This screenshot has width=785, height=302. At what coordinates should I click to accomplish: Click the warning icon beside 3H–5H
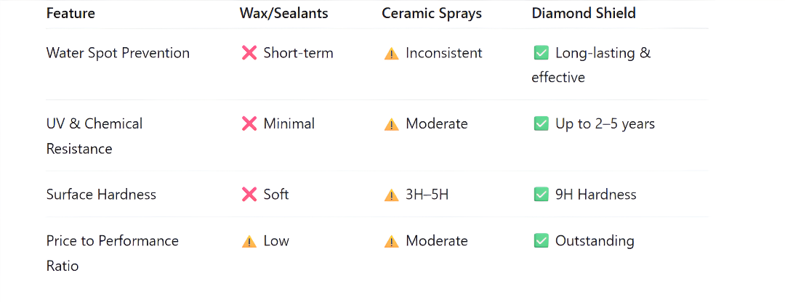[391, 195]
